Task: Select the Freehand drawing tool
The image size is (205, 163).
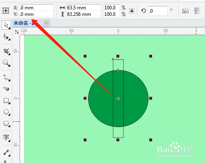Action: (x=6, y=78)
